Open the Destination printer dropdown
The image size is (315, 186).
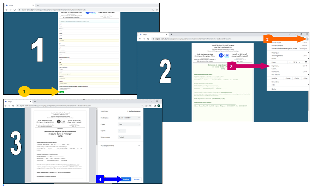click(129, 118)
